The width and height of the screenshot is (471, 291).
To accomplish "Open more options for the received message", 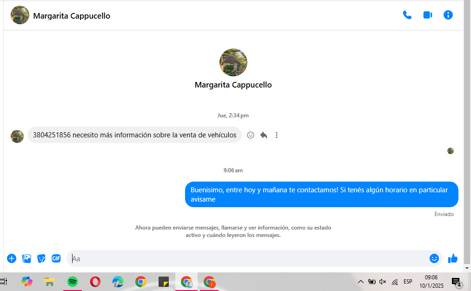I will [277, 135].
